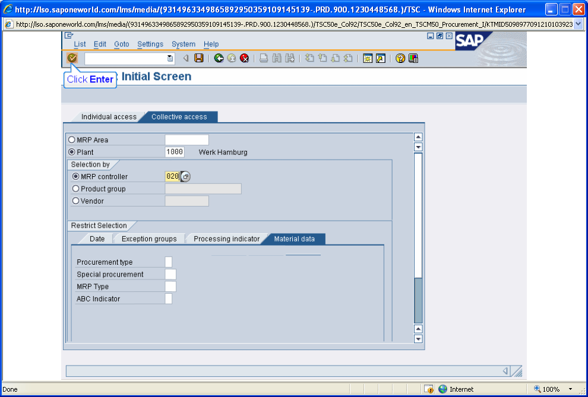Click the yellow Help question mark icon

(x=400, y=58)
